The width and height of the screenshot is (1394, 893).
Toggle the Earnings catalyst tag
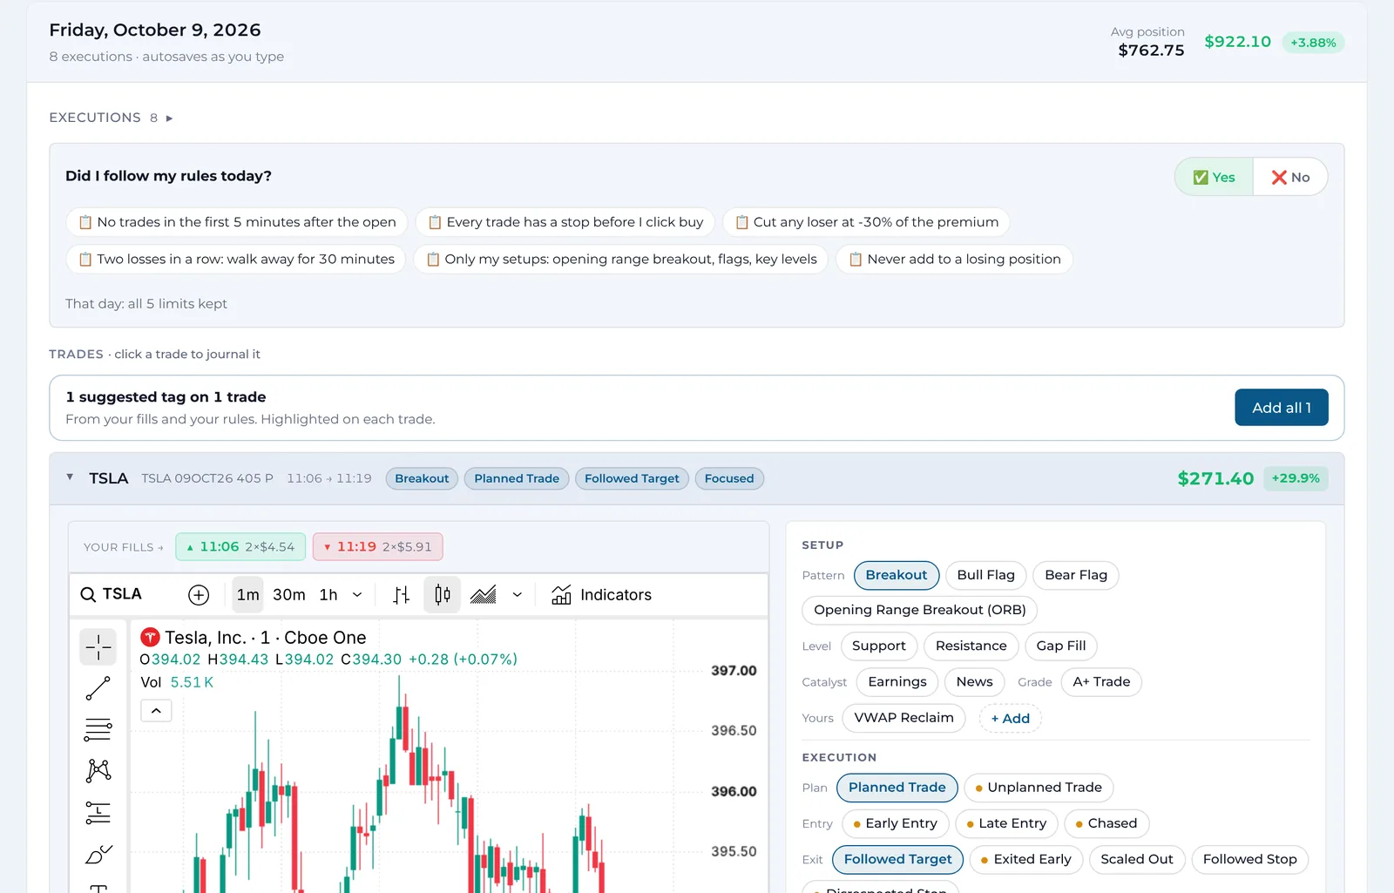[x=897, y=681]
